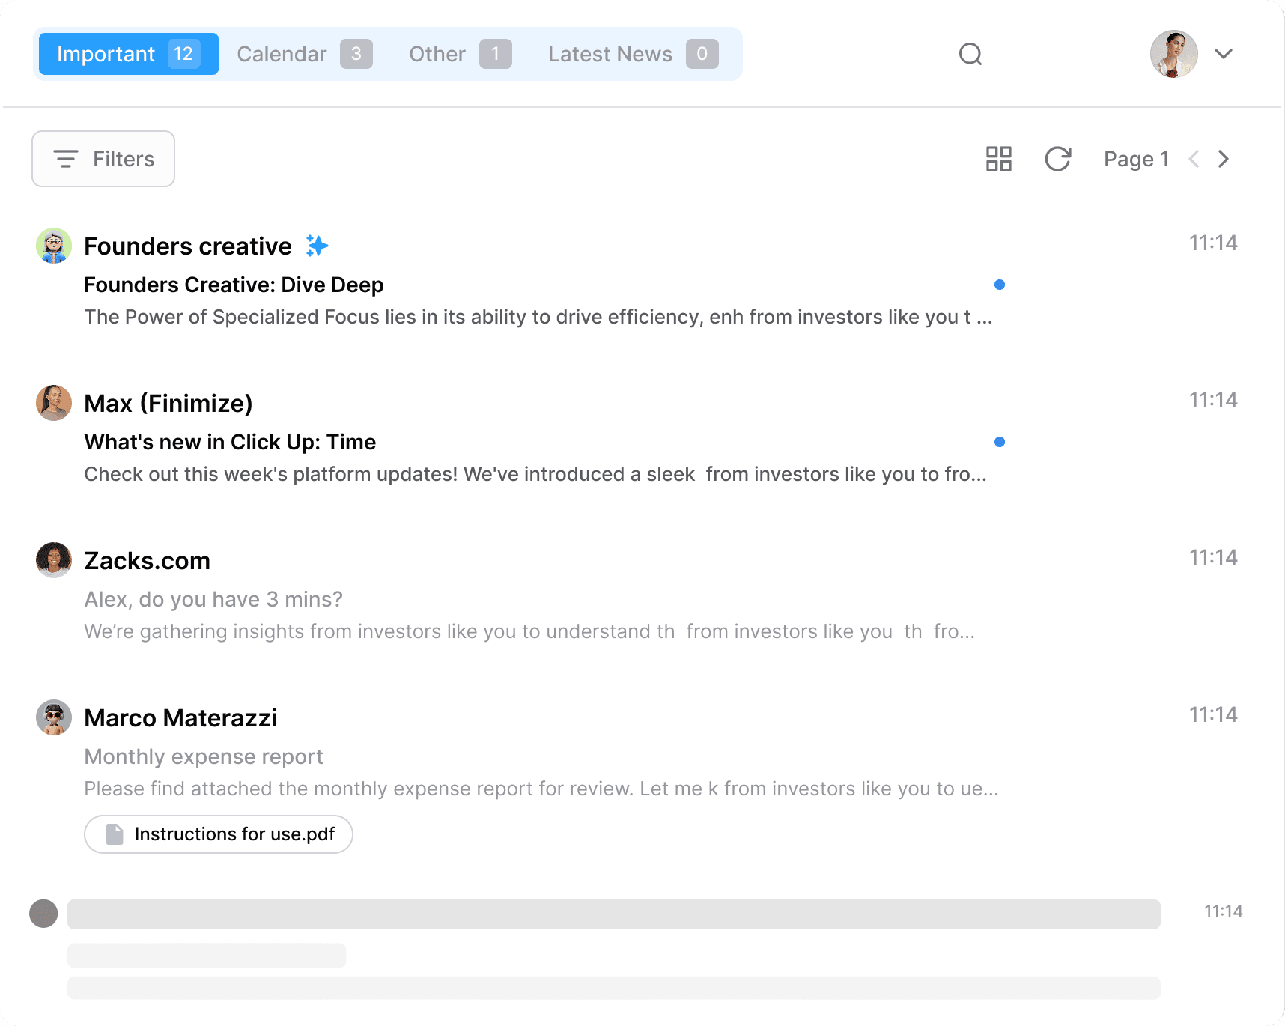
Task: Select the Important tab
Action: coord(128,54)
